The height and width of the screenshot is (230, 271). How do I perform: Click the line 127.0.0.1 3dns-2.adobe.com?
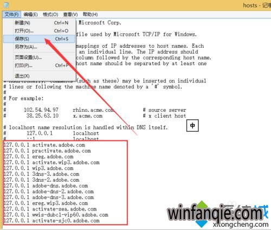pyautogui.click(x=41, y=180)
